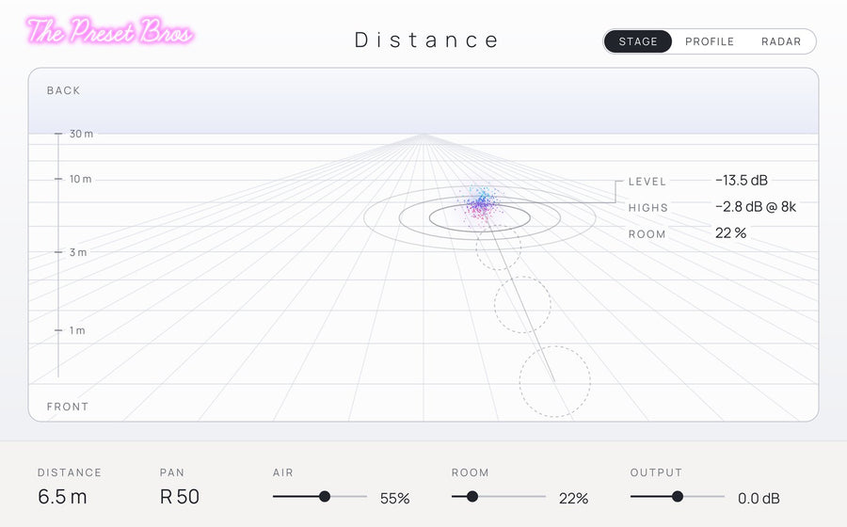Click the ROOM slider handle

pyautogui.click(x=472, y=496)
